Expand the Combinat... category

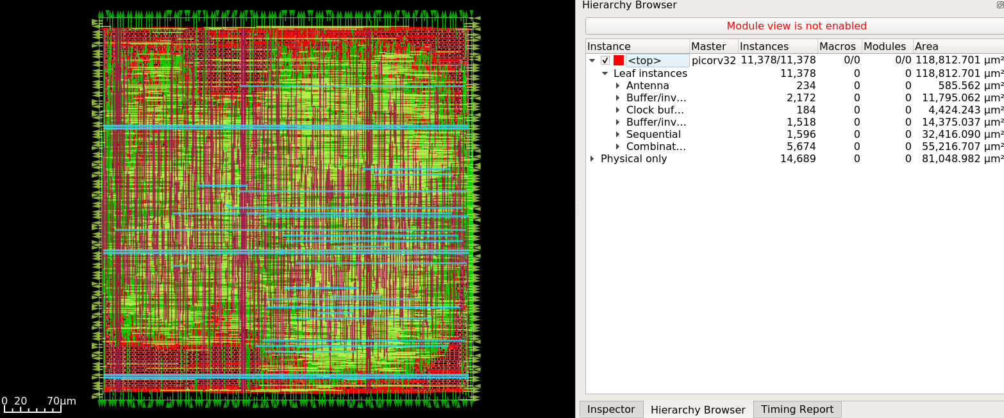click(x=617, y=147)
